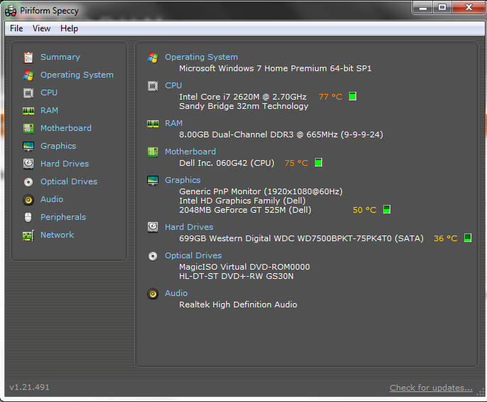
Task: Open the View menu
Action: point(41,28)
